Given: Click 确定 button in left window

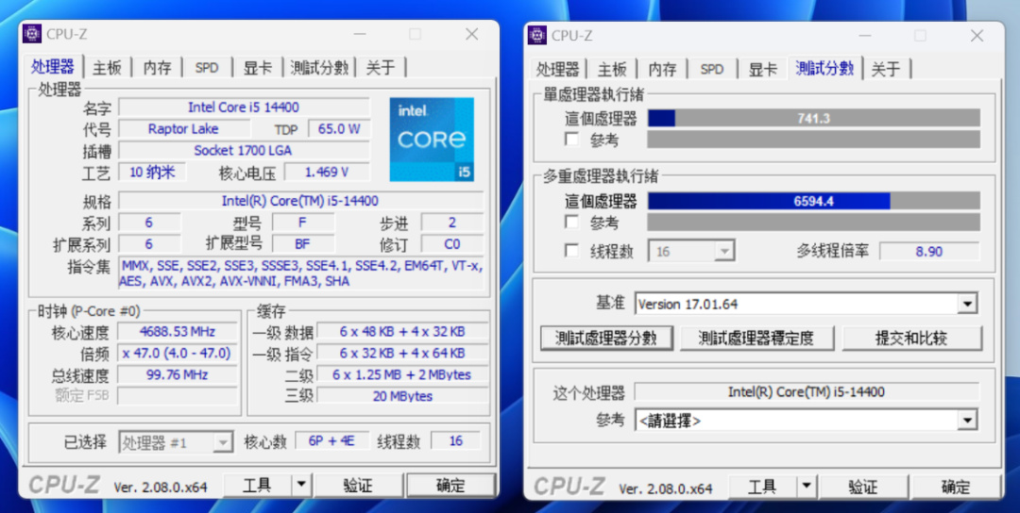Looking at the screenshot, I should coord(450,485).
